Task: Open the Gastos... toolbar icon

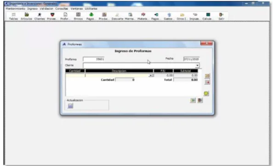Action: 169,17
